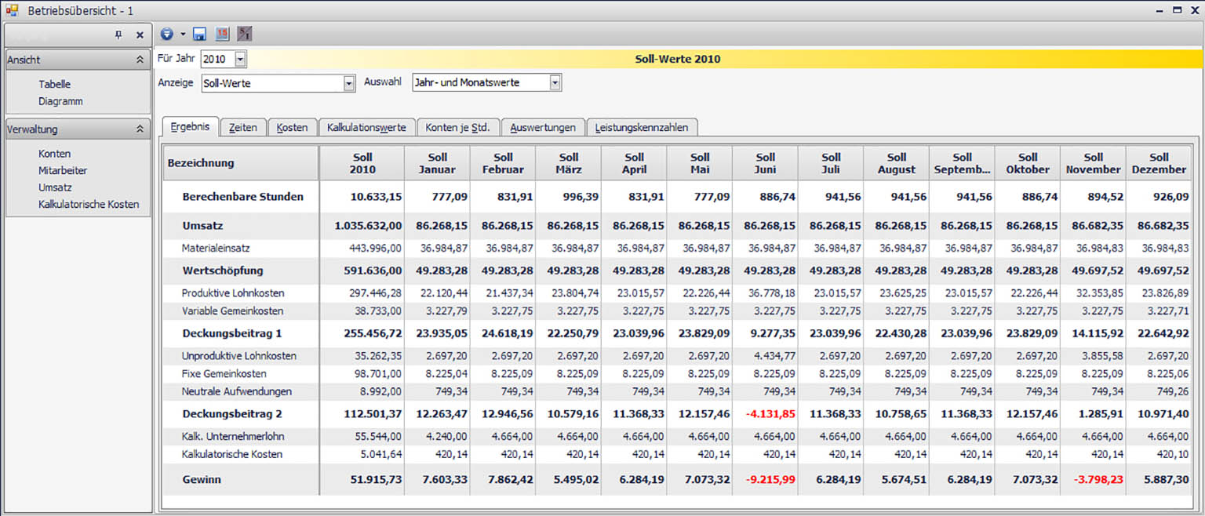1205x516 pixels.
Task: Show the Diagramm view
Action: click(60, 101)
